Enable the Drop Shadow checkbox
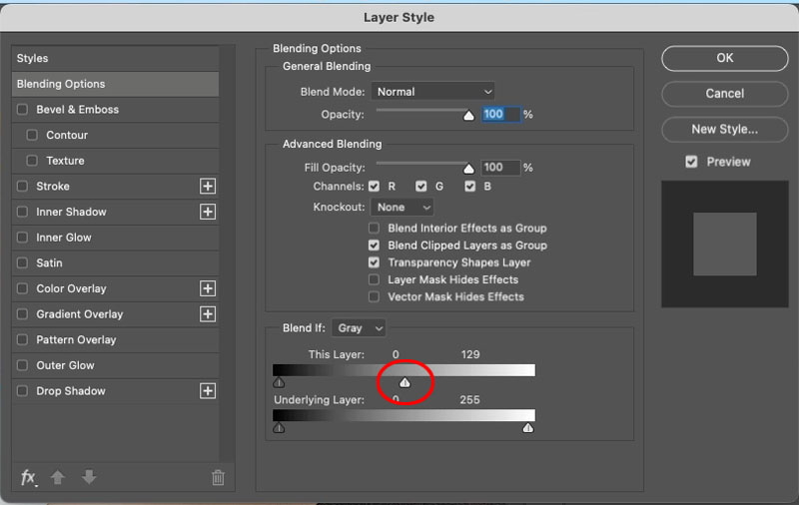The image size is (799, 505). point(22,391)
